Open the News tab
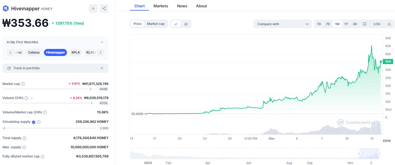395x165 pixels. 182,6
